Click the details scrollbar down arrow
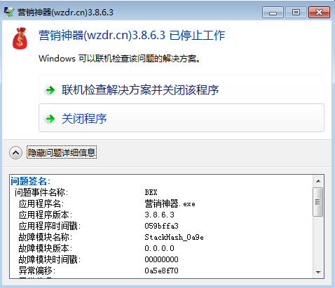The height and width of the screenshot is (288, 335). [x=318, y=272]
